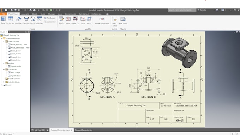The height and width of the screenshot is (135, 240).
Task: Use the Slice tool
Action: [x=83, y=20]
